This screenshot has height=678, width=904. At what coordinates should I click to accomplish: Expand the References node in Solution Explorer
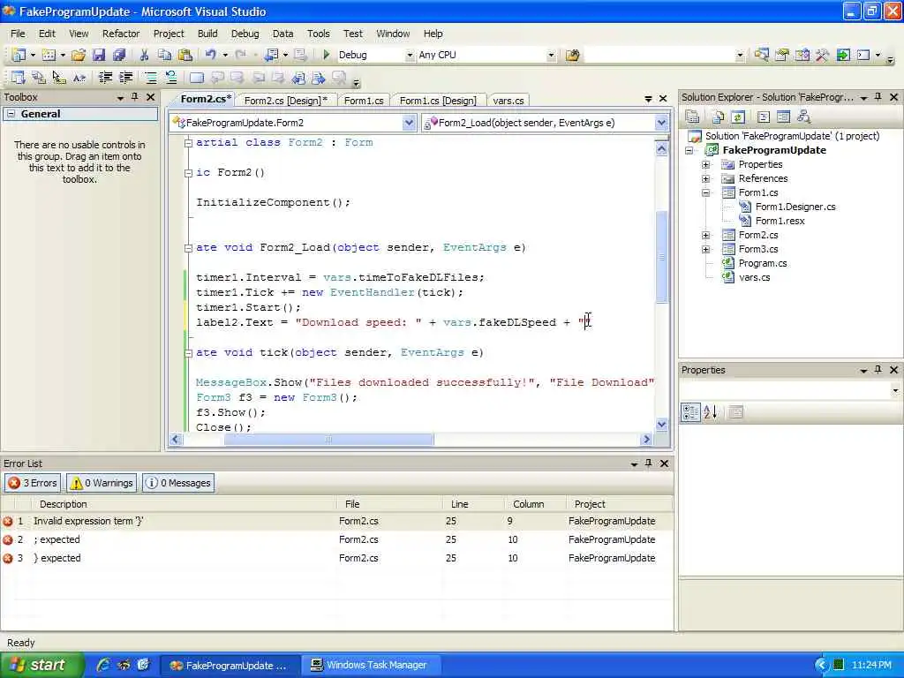pyautogui.click(x=705, y=178)
